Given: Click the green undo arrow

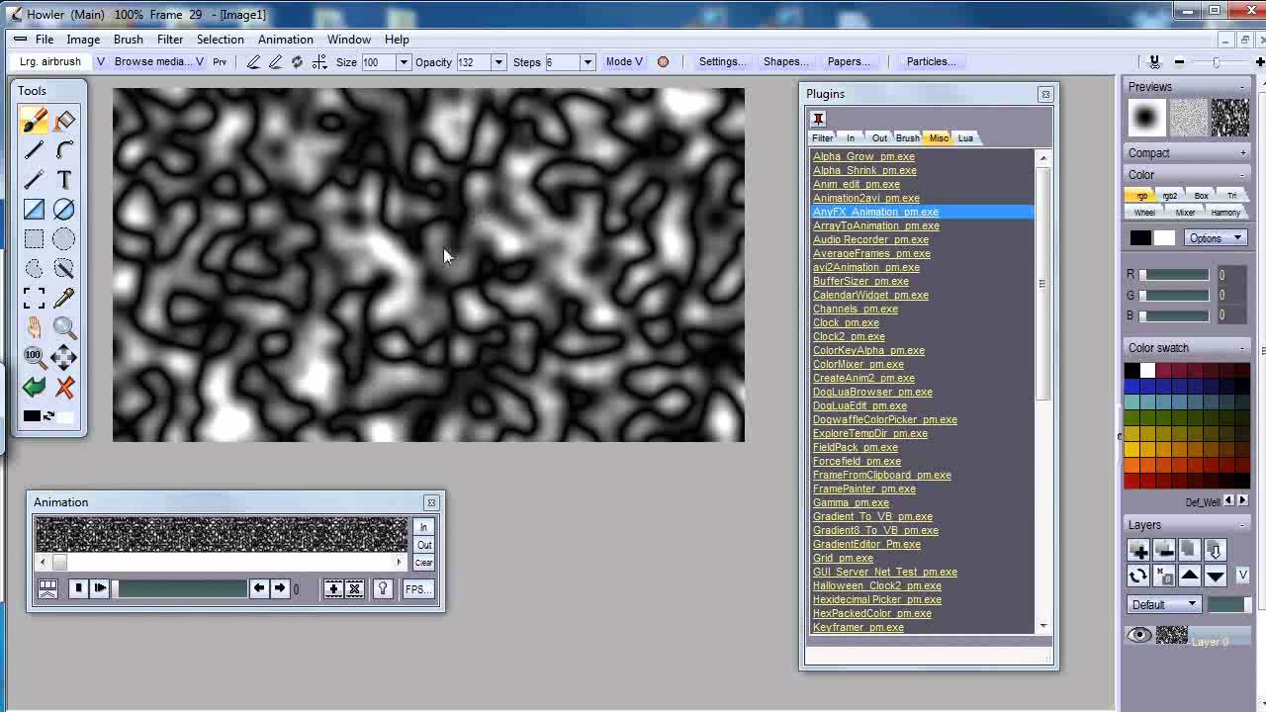Looking at the screenshot, I should tap(35, 388).
